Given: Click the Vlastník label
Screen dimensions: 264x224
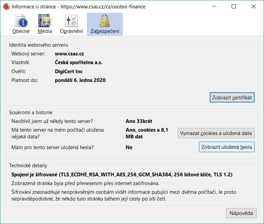Looking at the screenshot, I should (21, 62).
